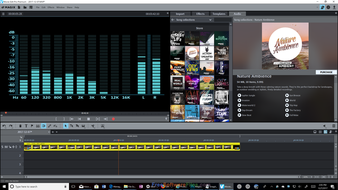Toggle the lock icon on track 1
Viewport: 338px width, 190px height.
coord(10,147)
